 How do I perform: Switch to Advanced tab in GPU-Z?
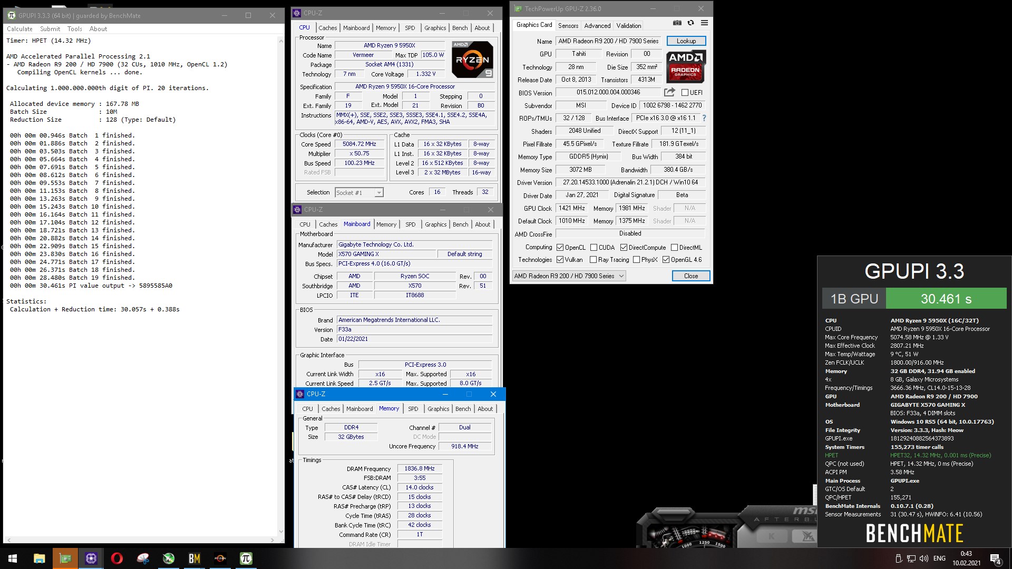tap(597, 25)
